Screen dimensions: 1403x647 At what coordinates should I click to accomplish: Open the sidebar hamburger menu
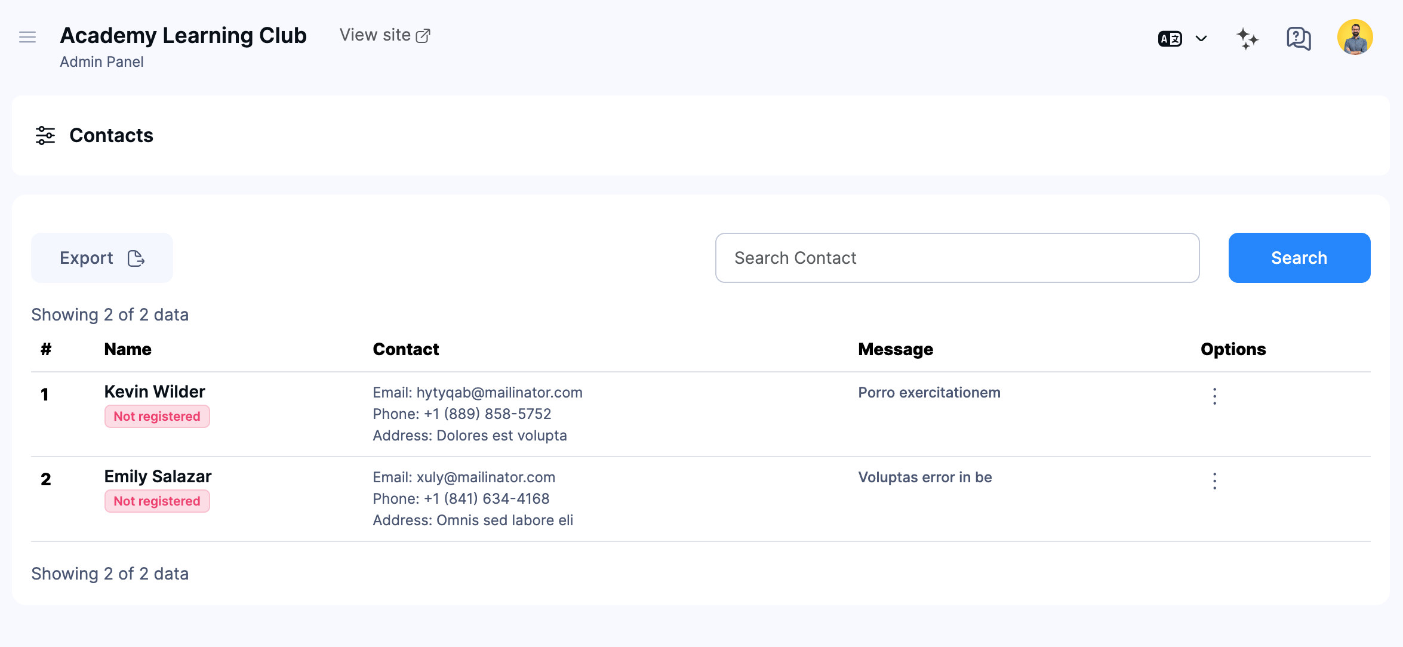(x=27, y=37)
